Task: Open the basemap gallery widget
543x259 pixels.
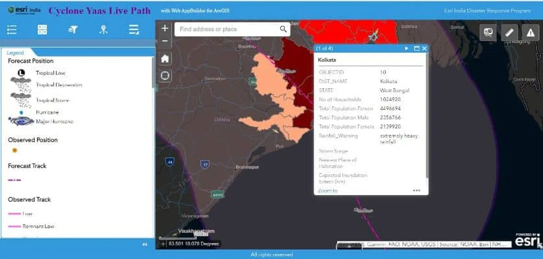Action: coord(488,32)
